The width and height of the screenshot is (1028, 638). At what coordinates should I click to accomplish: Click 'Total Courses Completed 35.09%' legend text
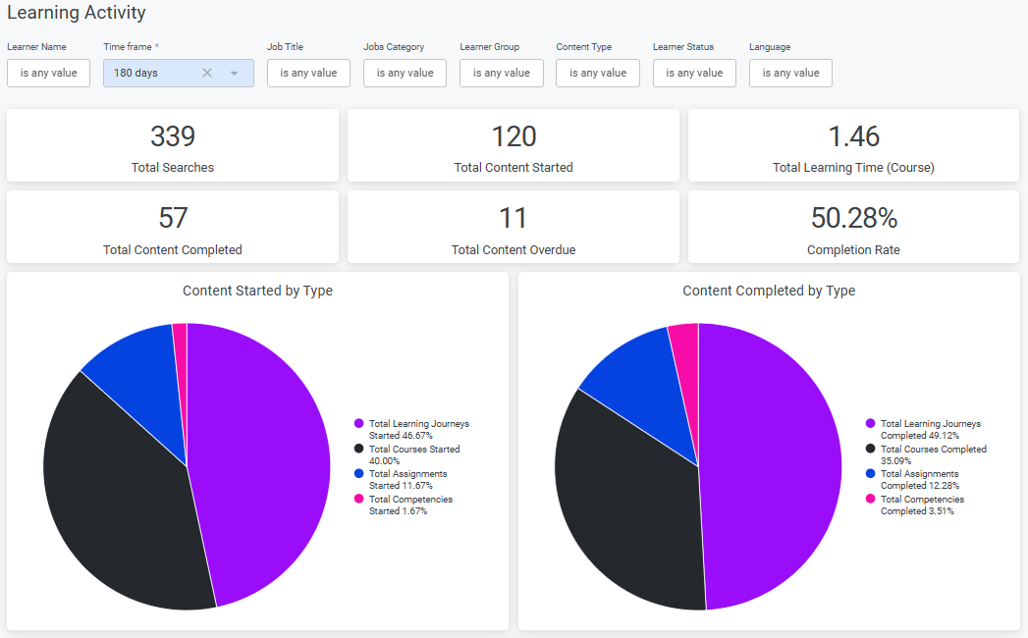point(933,455)
